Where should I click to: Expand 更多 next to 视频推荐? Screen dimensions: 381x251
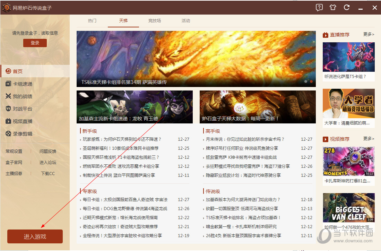pos(368,139)
